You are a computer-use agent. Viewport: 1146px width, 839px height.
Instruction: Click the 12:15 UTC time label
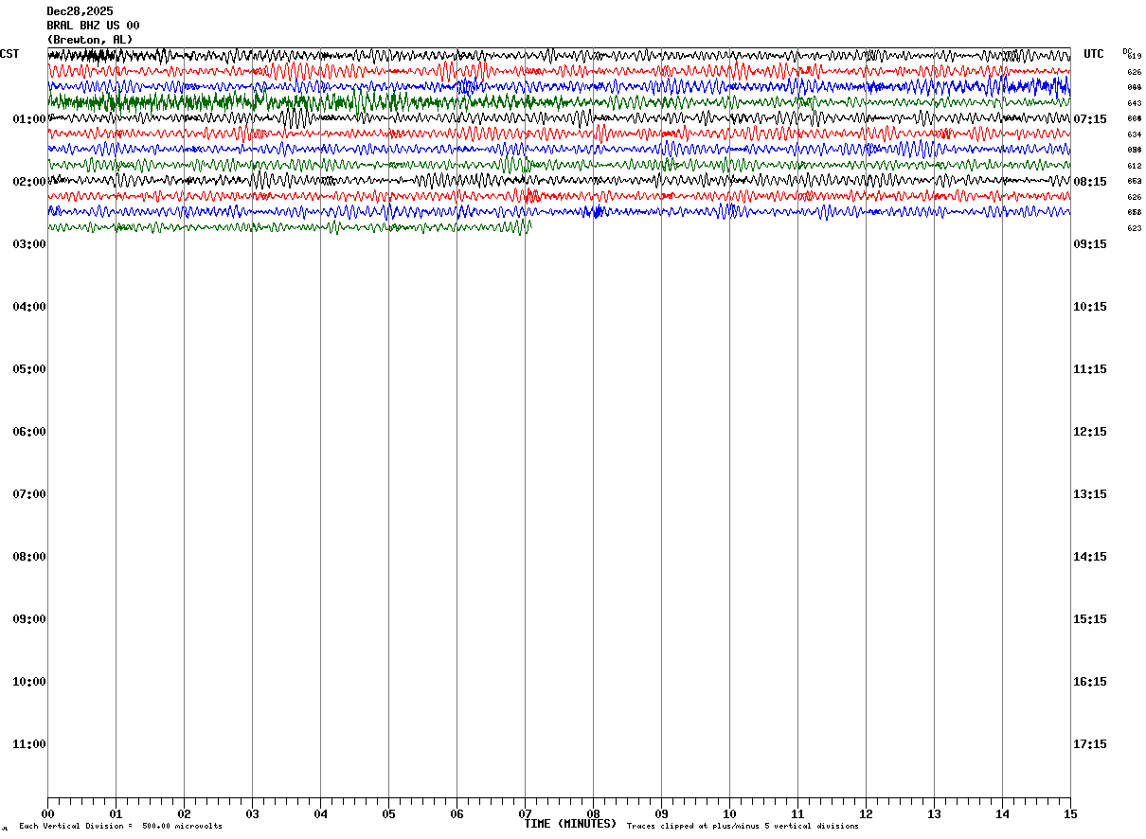tap(1090, 432)
